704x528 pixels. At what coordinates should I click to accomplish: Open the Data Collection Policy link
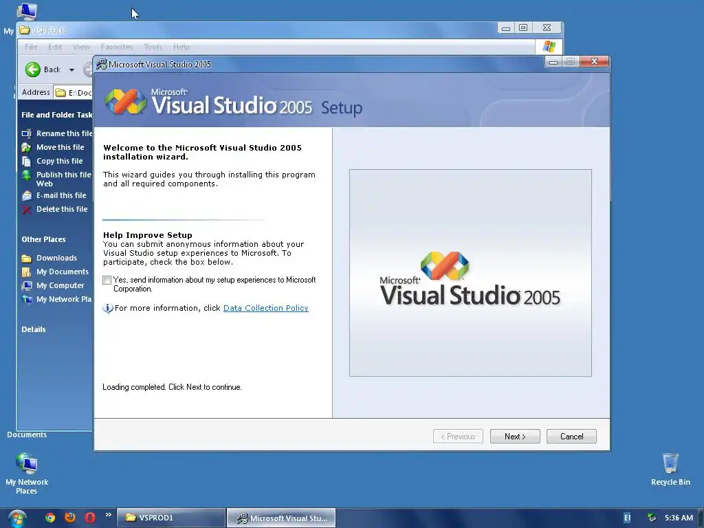266,308
